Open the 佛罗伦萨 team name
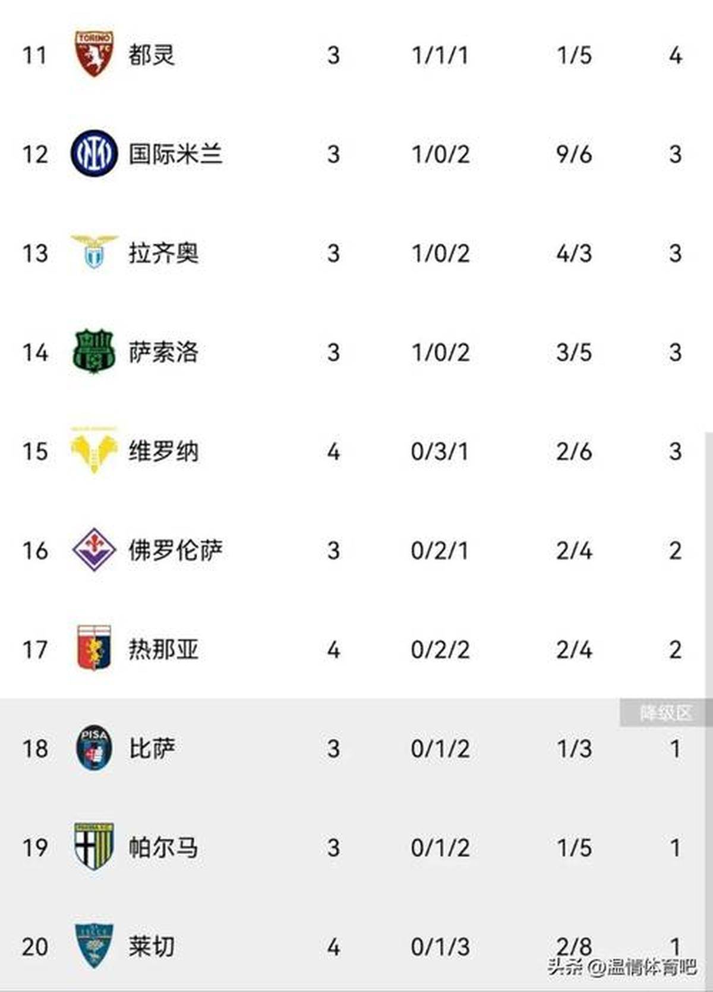This screenshot has height=992, width=713. point(175,550)
